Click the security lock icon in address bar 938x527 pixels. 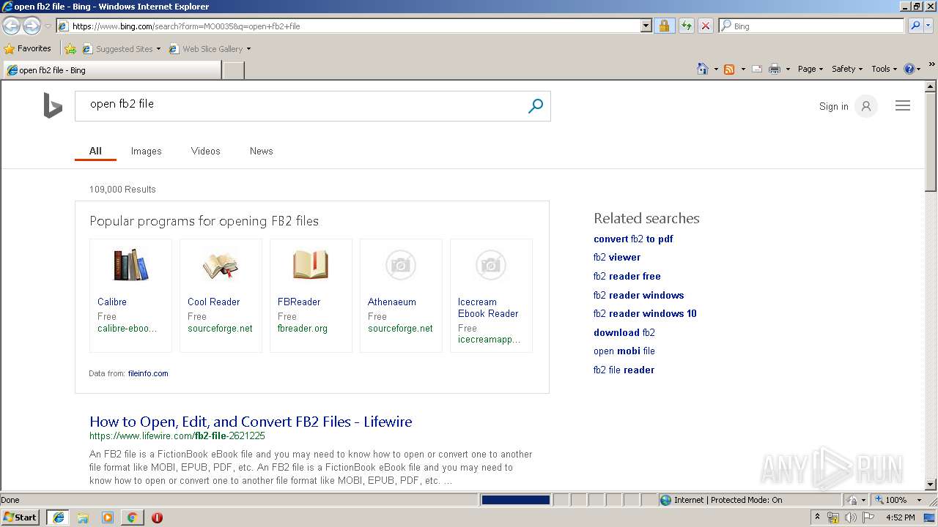click(664, 26)
